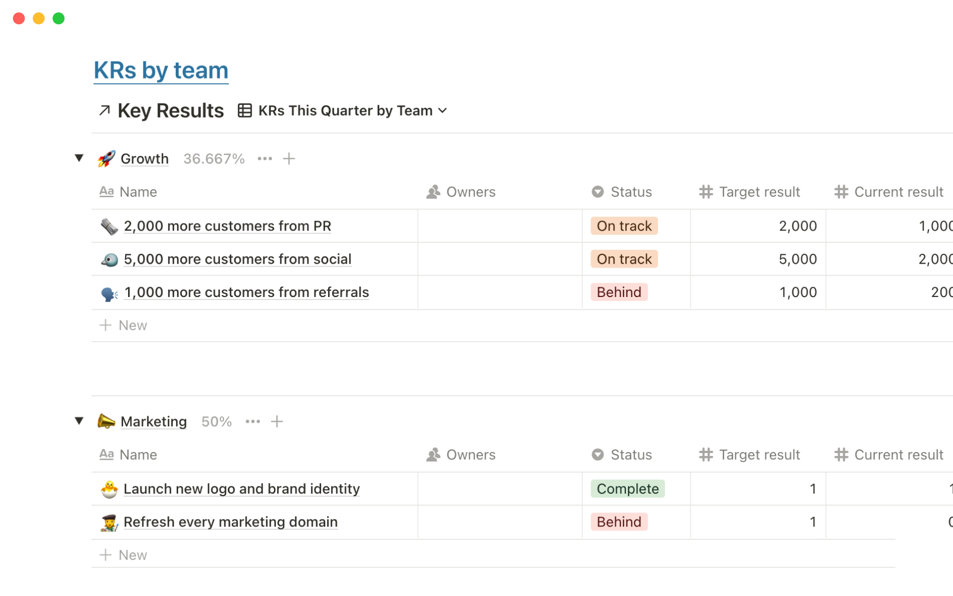Open the Growth group's three-dot menu
The width and height of the screenshot is (953, 596).
coord(265,159)
